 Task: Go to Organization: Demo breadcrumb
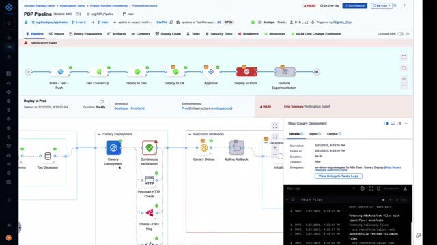(x=72, y=6)
